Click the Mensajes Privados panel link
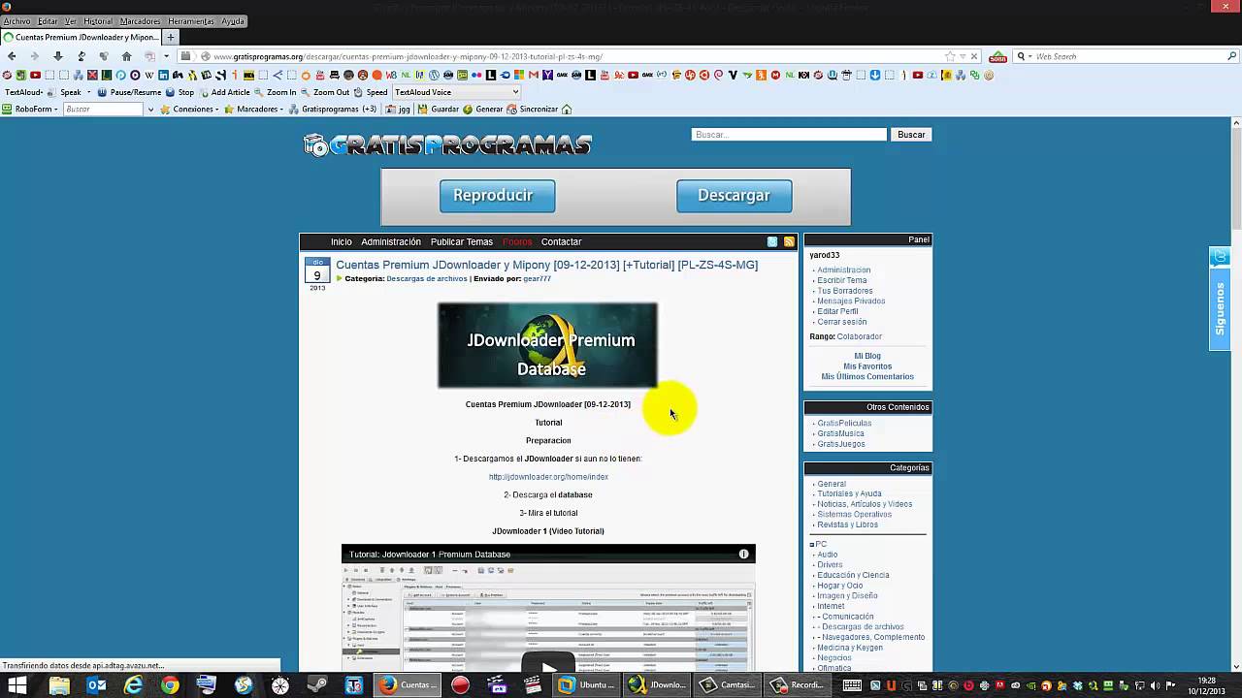 pos(851,301)
